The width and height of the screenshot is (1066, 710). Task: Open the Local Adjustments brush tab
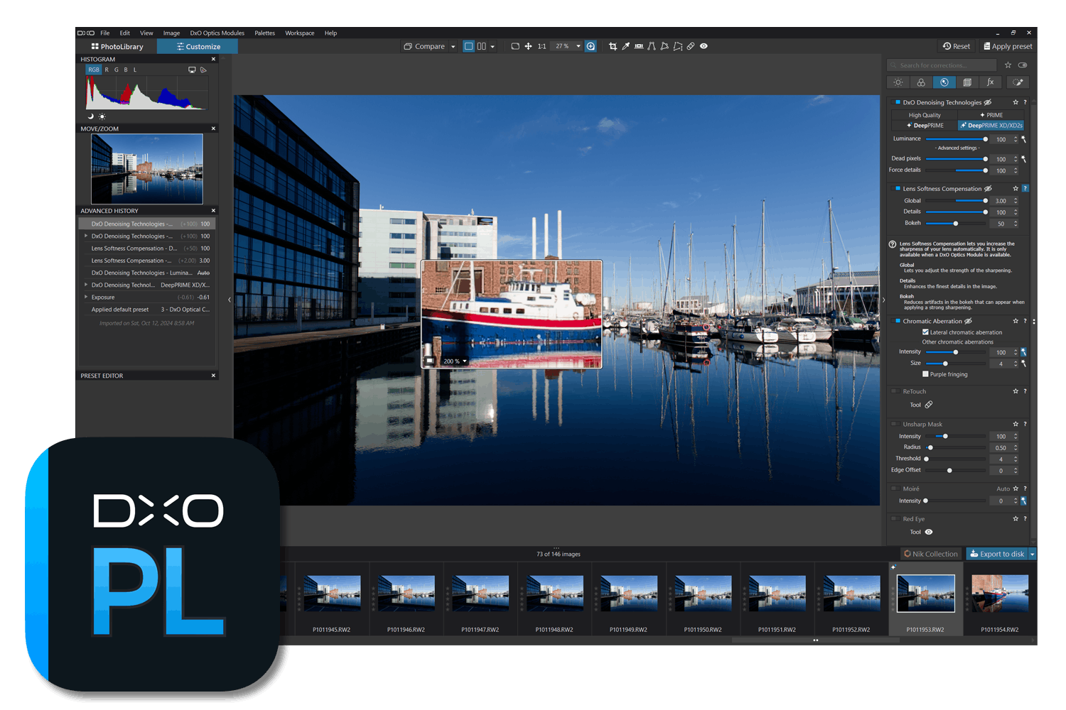1018,82
